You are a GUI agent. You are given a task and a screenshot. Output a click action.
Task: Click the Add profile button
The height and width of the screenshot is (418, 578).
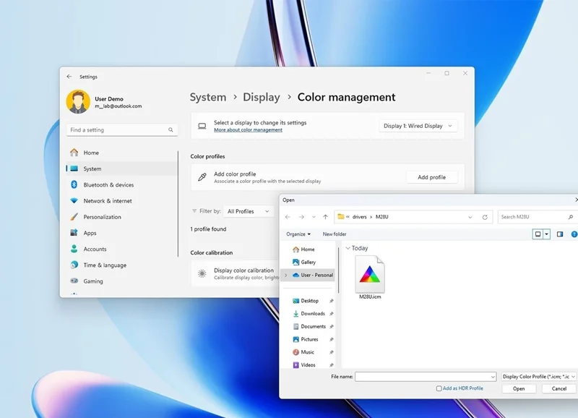pyautogui.click(x=431, y=177)
